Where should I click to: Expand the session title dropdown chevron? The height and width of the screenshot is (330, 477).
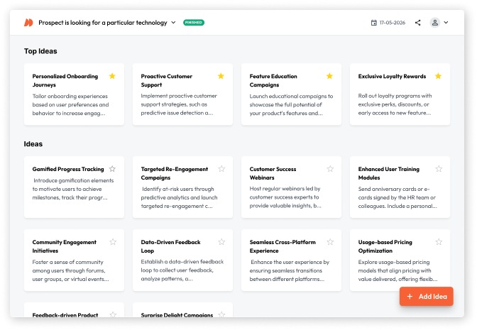[173, 23]
